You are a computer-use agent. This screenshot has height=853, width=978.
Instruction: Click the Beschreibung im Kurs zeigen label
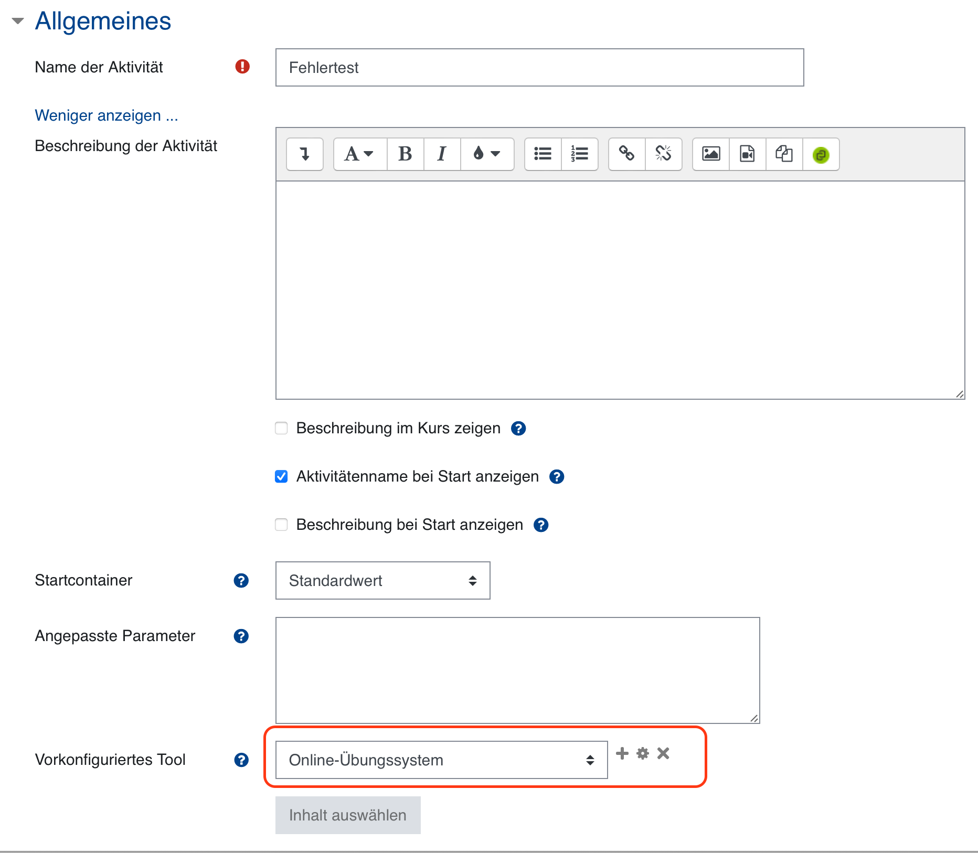point(398,428)
